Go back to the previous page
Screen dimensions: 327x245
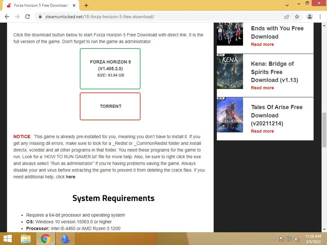7,17
